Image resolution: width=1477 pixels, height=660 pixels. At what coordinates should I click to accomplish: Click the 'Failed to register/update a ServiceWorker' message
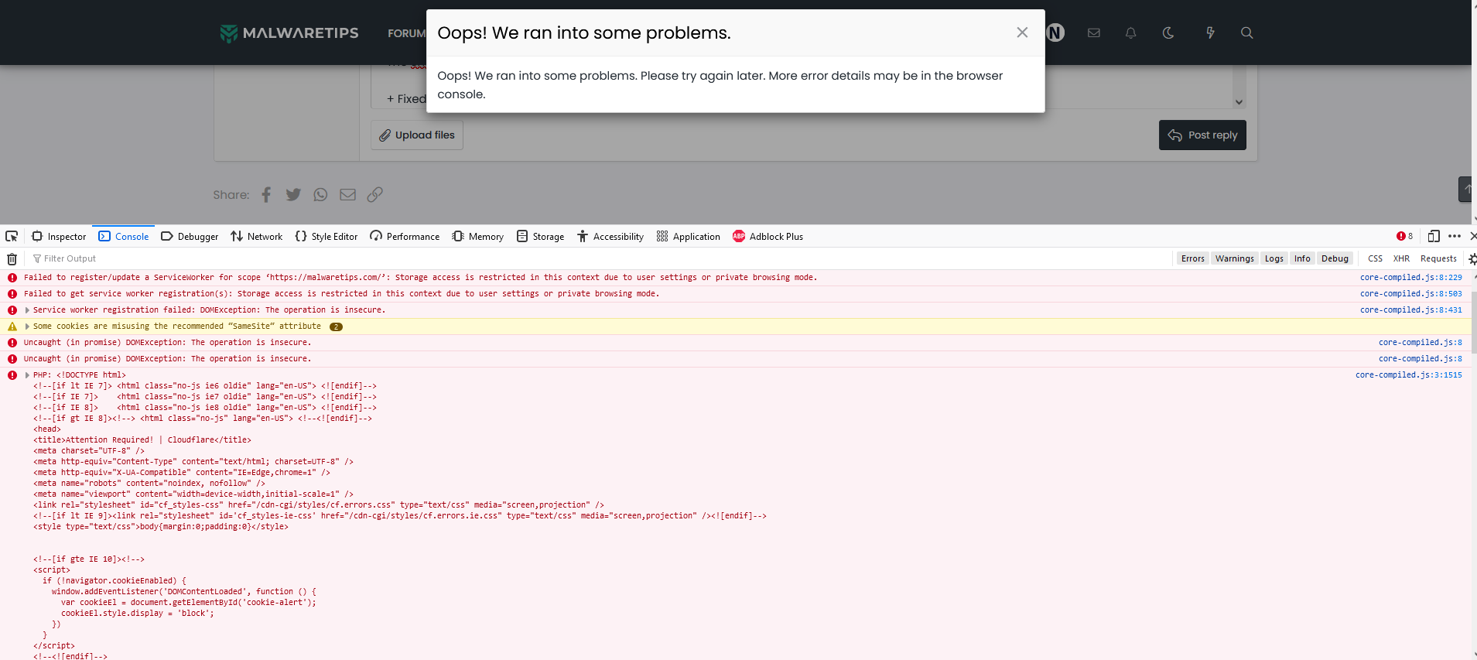coord(420,278)
